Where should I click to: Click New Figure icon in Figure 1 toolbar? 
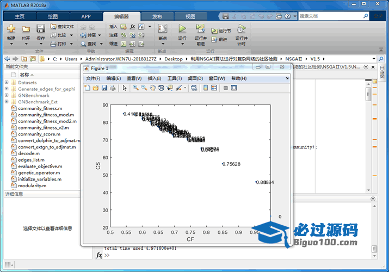pyautogui.click(x=88, y=88)
